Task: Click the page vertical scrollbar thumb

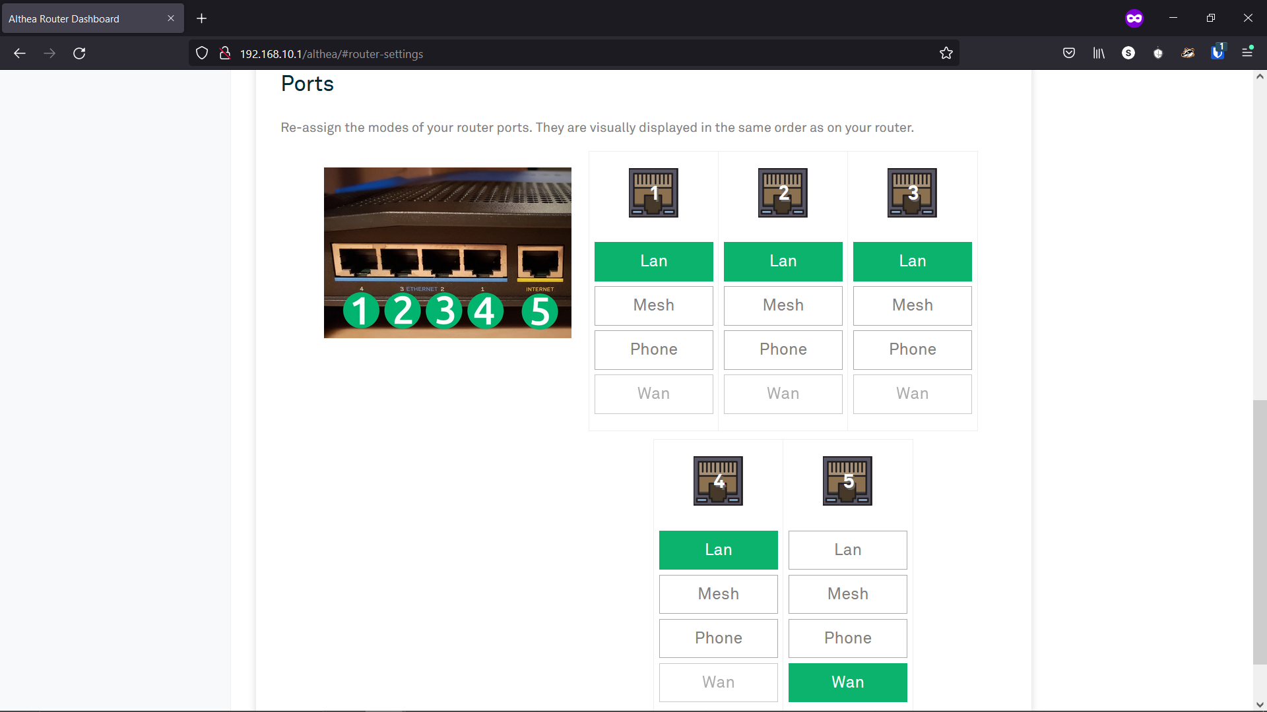Action: [x=1260, y=532]
